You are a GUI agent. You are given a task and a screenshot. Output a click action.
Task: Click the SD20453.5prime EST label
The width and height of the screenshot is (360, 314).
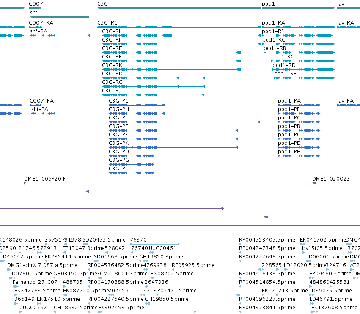(104, 240)
